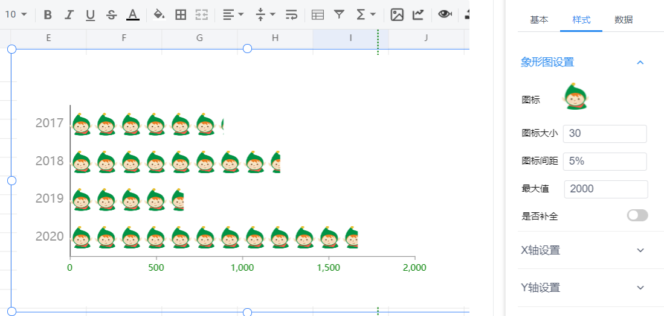Click the eye preview icon

tap(444, 14)
